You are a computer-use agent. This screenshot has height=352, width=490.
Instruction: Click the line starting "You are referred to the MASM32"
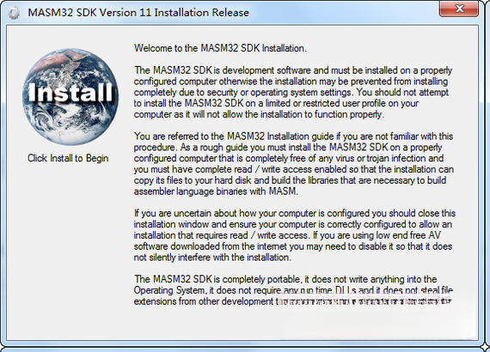coord(293,137)
